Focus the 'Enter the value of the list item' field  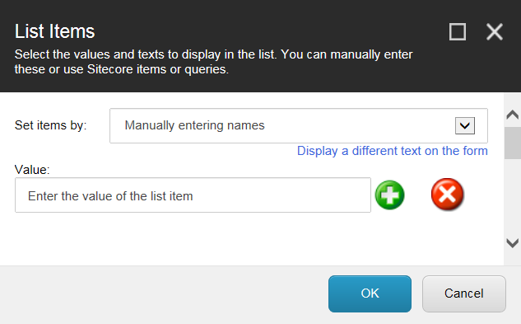193,195
